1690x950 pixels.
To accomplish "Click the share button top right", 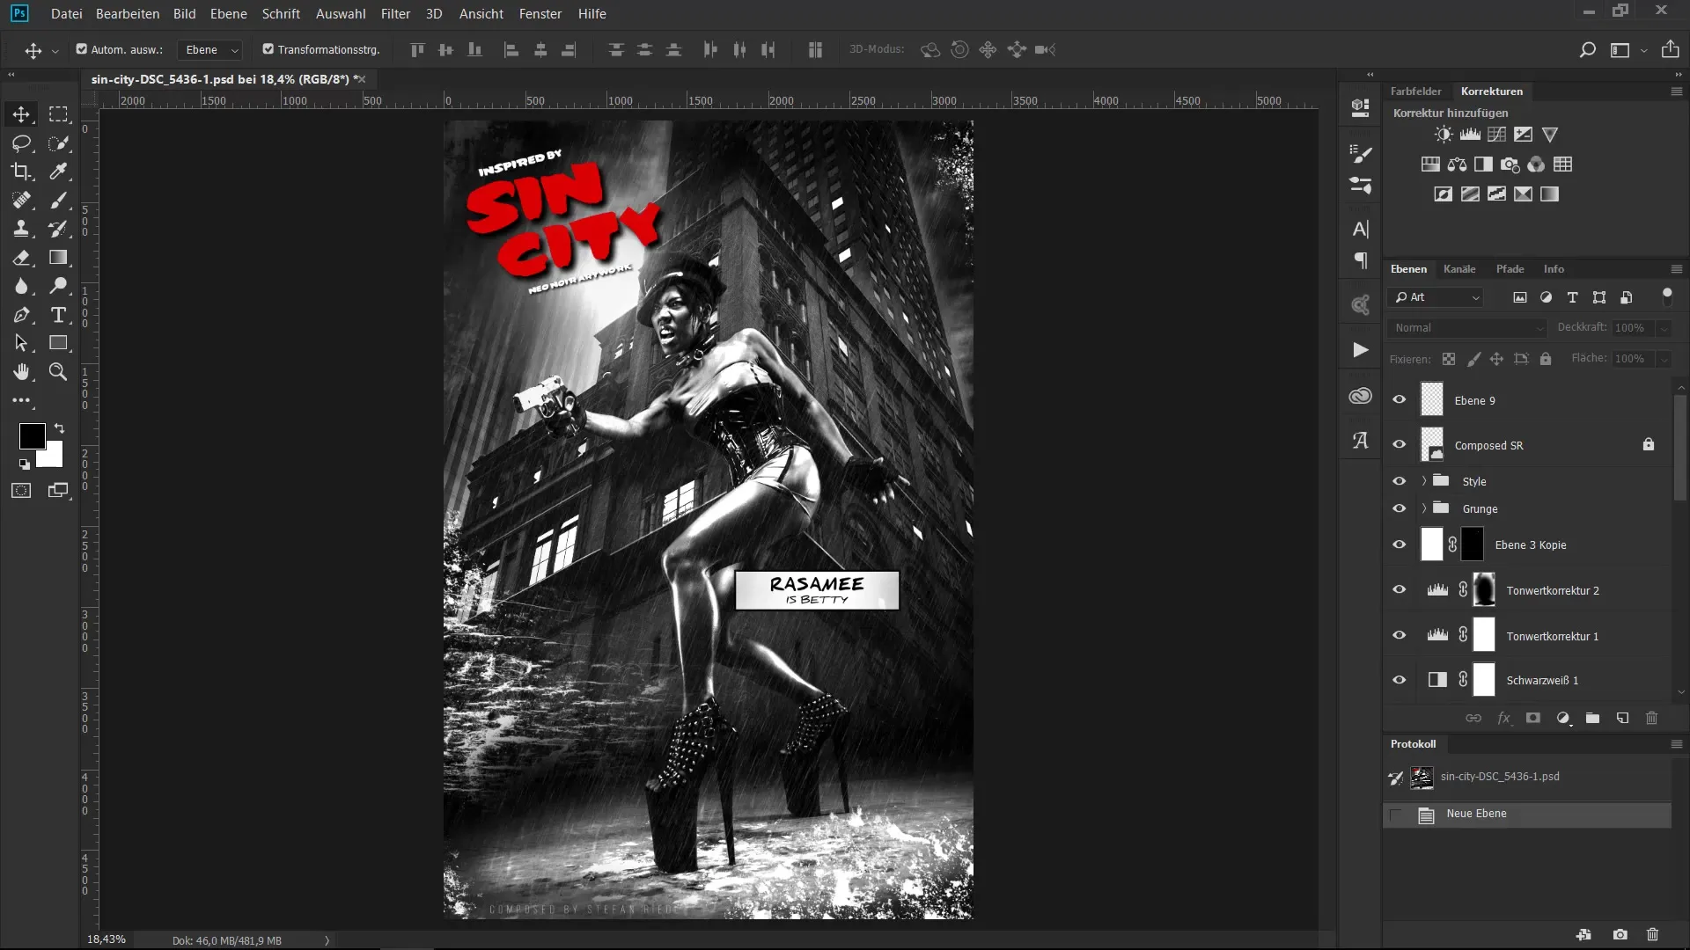I will click(1670, 49).
